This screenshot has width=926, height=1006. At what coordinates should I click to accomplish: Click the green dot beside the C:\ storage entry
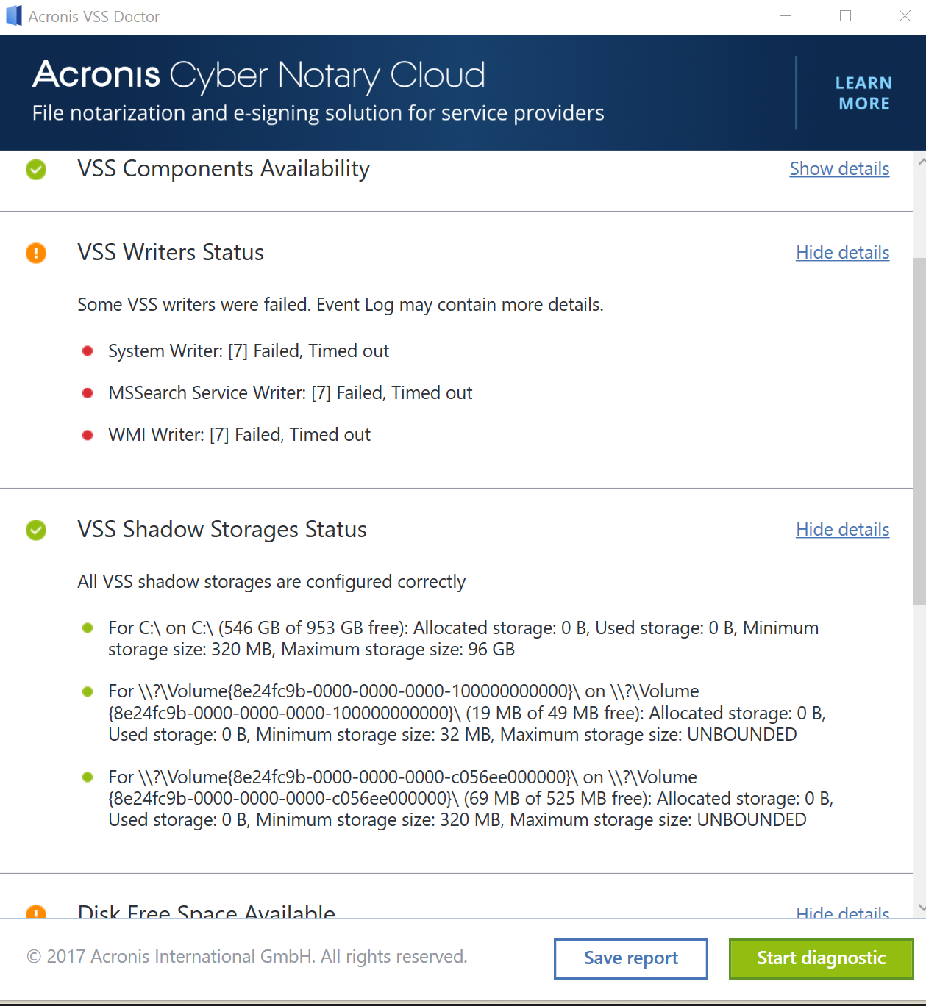coord(88,628)
